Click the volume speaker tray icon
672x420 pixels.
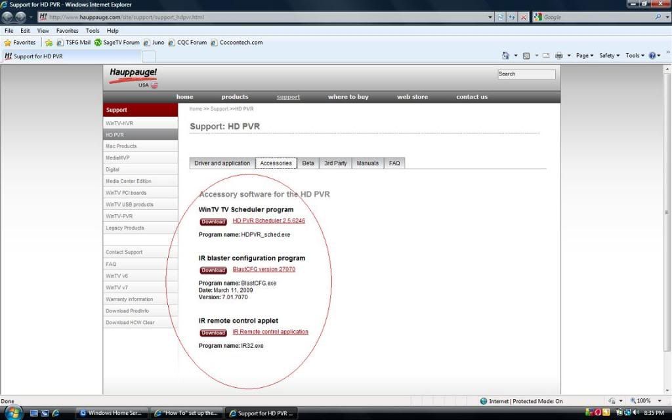(x=636, y=413)
